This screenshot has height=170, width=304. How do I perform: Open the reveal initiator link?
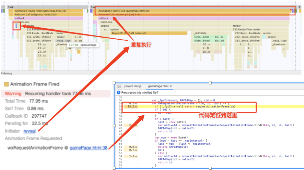[x=30, y=131]
